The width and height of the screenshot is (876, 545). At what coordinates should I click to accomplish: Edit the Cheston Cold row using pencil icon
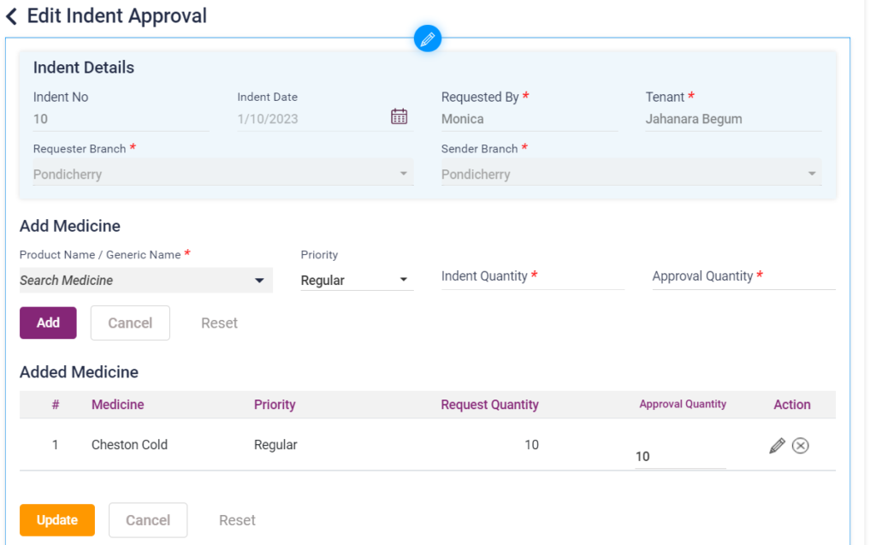pos(777,446)
